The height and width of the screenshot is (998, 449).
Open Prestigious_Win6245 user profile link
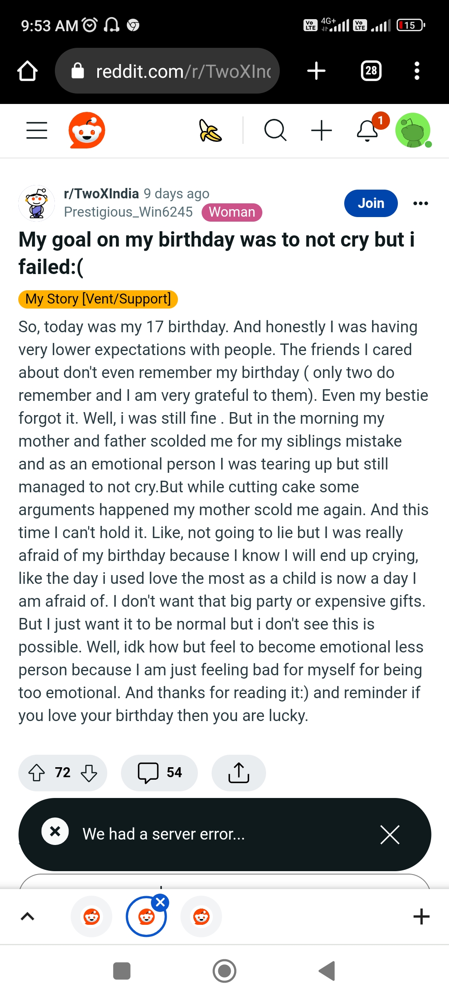128,212
